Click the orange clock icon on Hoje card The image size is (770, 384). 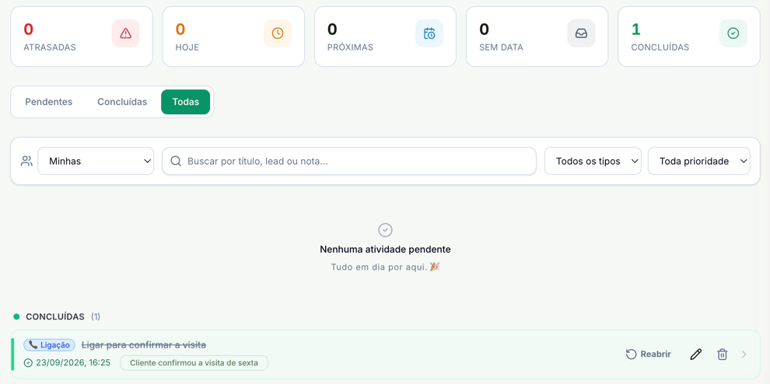[x=278, y=33]
